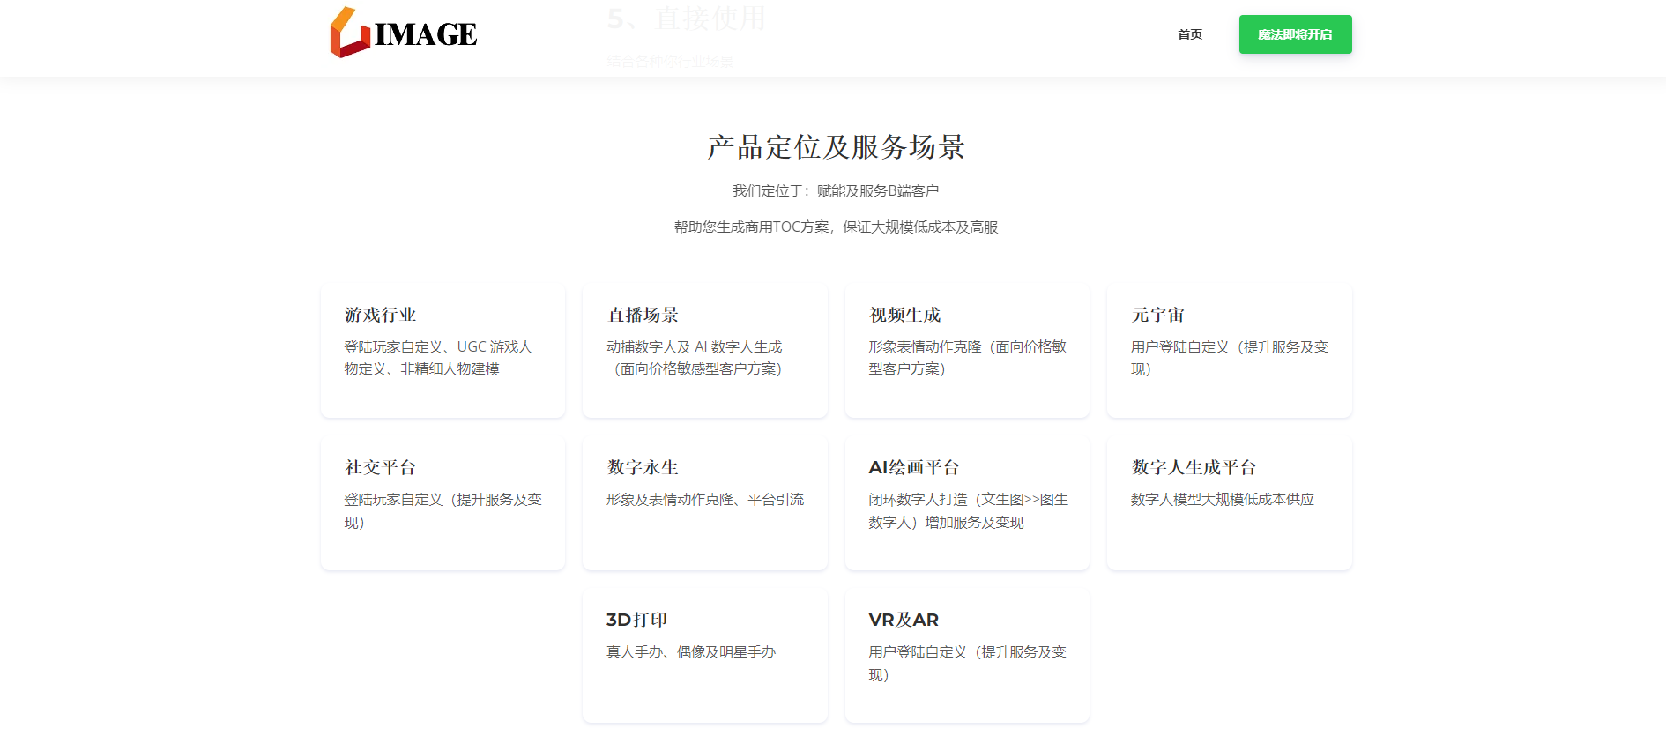The image size is (1666, 736).
Task: Click 真人手办、偶像及明星手办 description text
Action: 690,652
